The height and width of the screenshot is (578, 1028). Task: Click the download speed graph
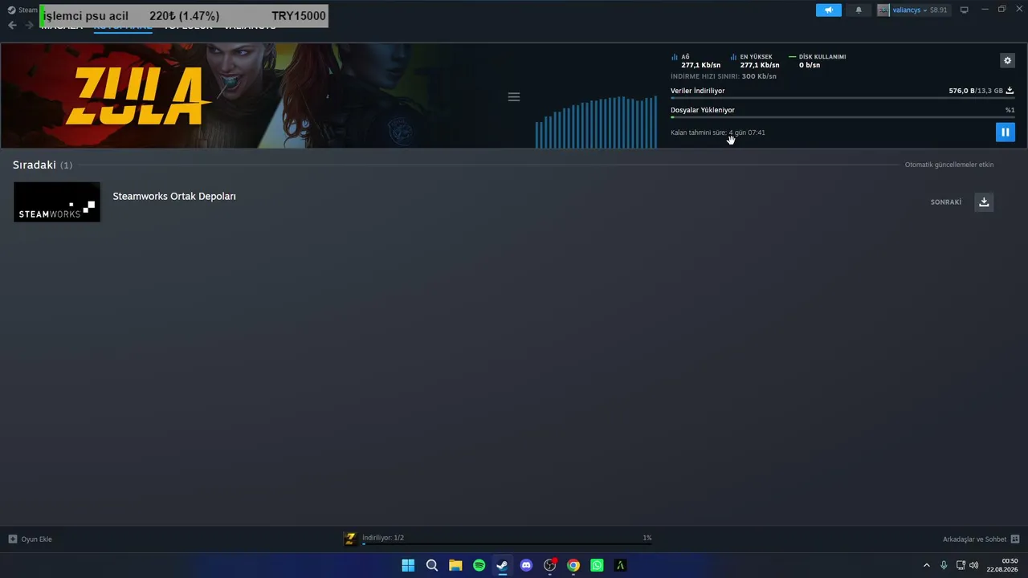[596, 122]
